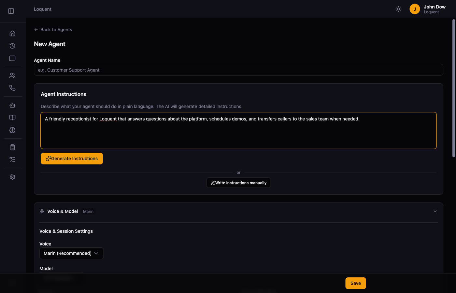Viewport: 456px width, 293px height.
Task: Open the Home dashboard icon
Action: coord(12,33)
